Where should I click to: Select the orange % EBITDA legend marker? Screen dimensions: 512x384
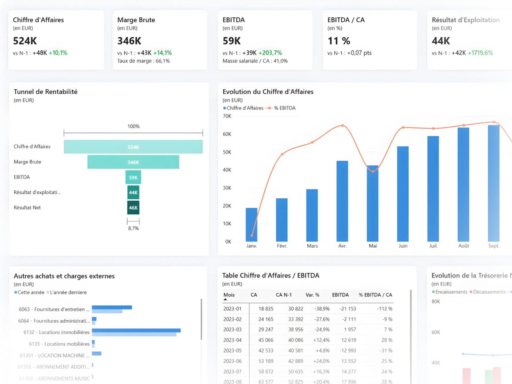269,108
